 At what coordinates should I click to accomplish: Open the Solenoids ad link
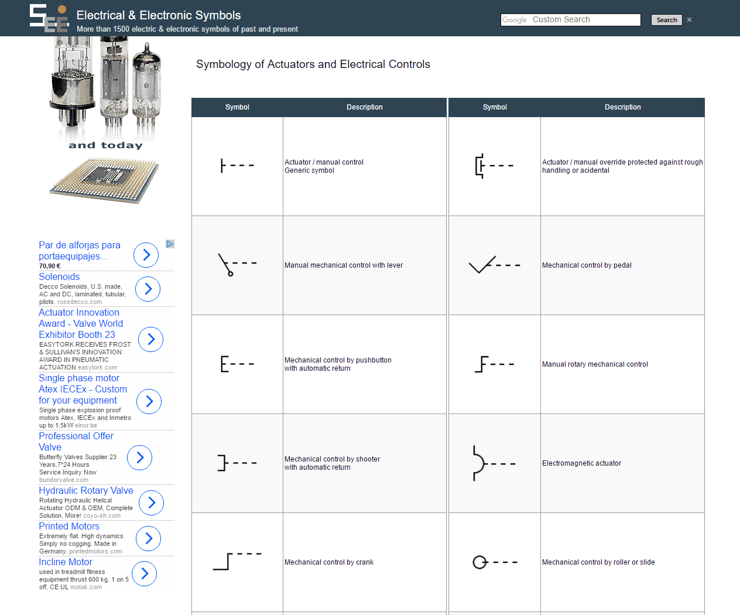[59, 276]
